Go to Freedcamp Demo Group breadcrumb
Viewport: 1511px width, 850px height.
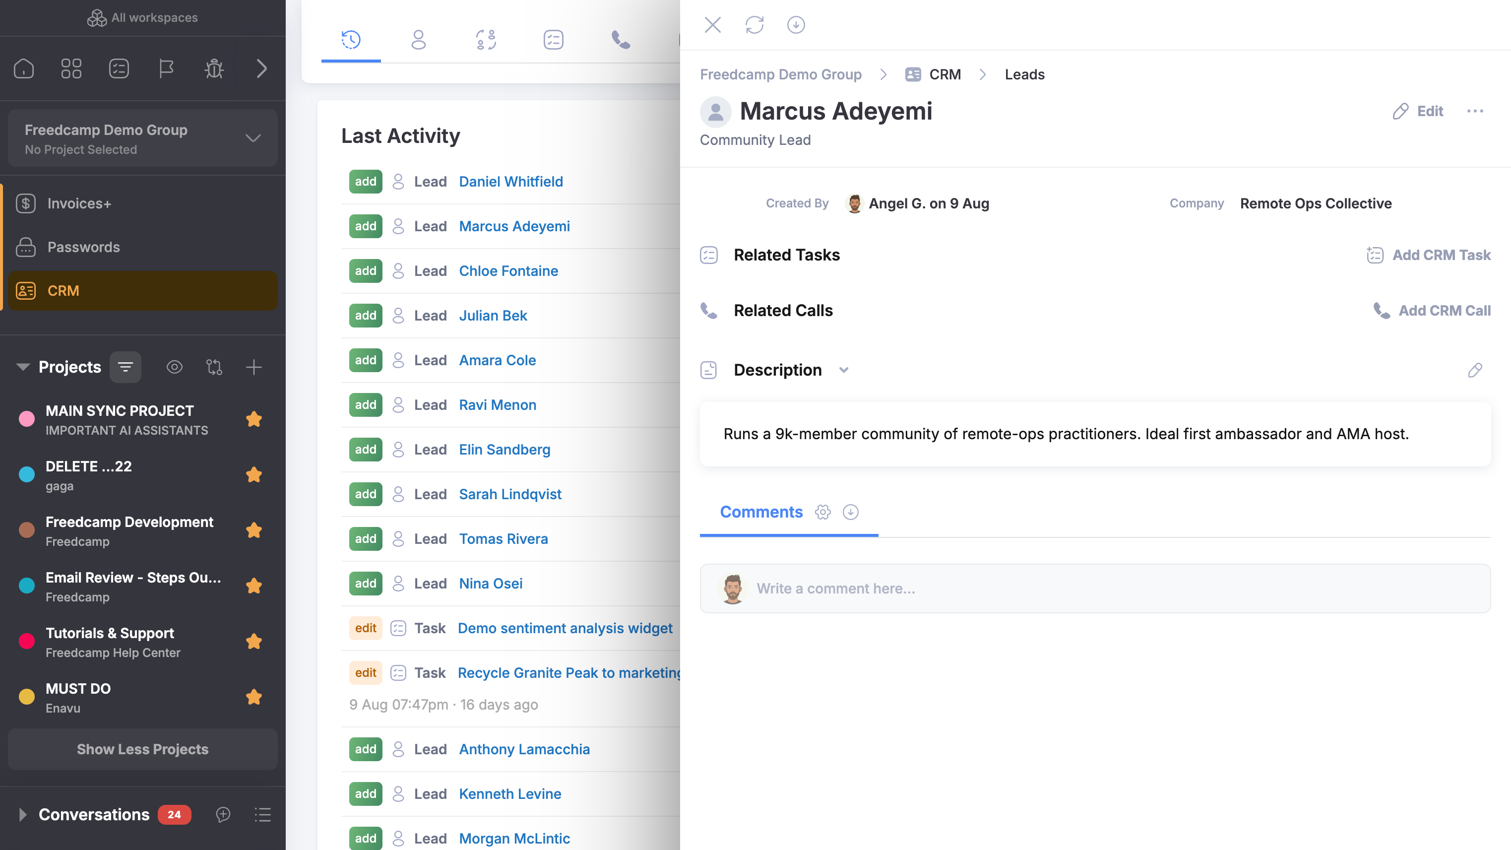780,74
